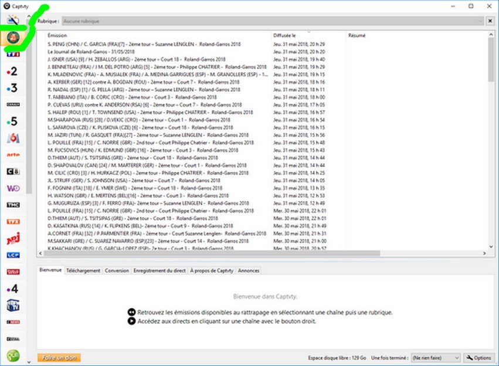The width and height of the screenshot is (499, 366).
Task: Select the NRJ12 channel
Action: point(13,238)
